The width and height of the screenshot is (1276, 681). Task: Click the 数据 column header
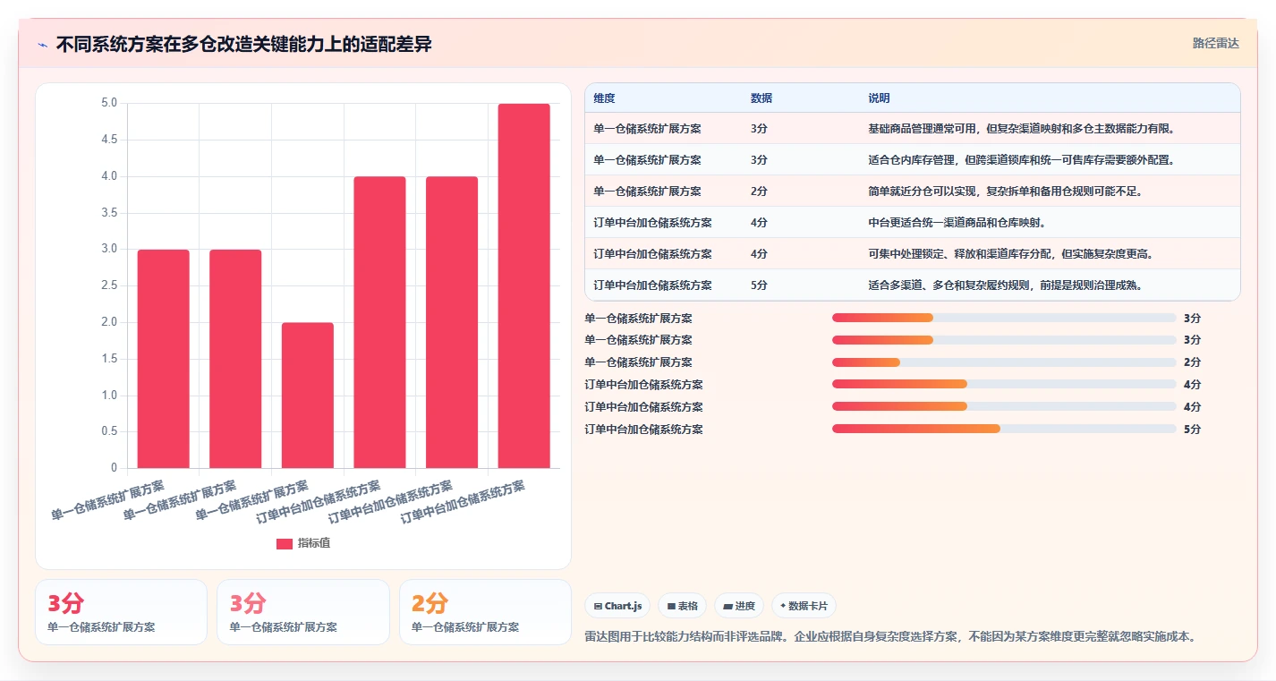coord(761,98)
